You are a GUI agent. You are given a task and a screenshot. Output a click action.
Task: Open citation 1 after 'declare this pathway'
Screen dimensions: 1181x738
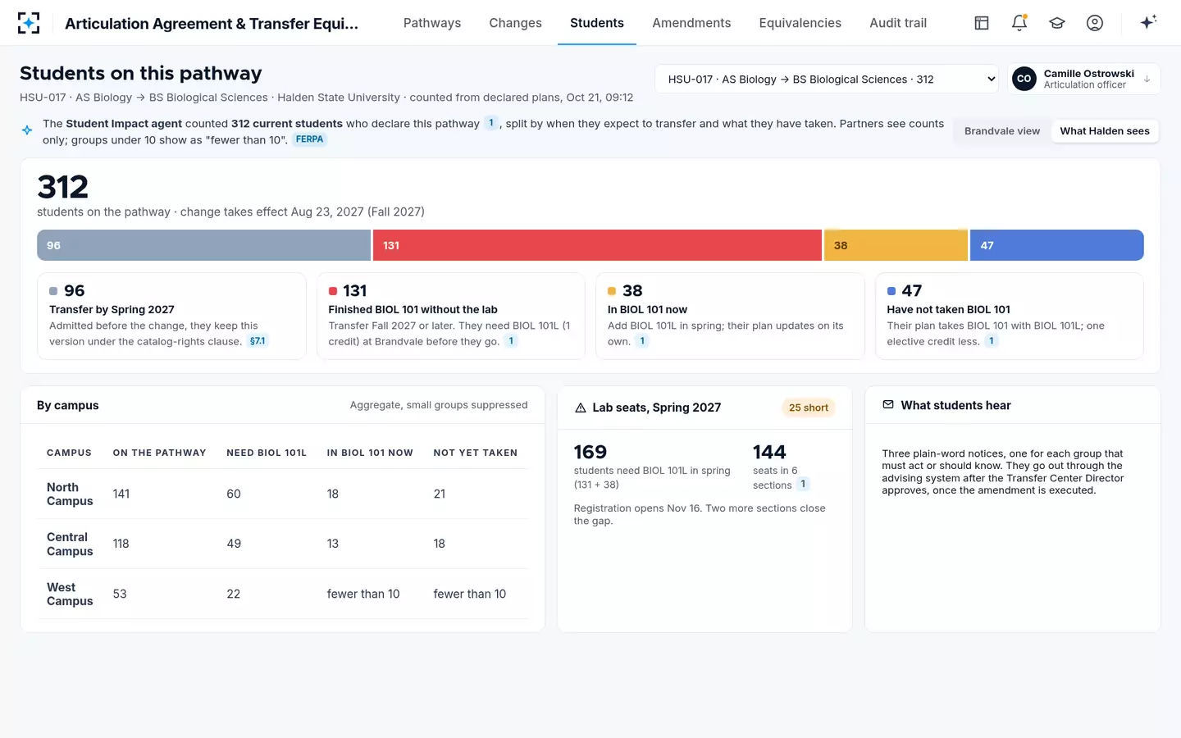[491, 123]
